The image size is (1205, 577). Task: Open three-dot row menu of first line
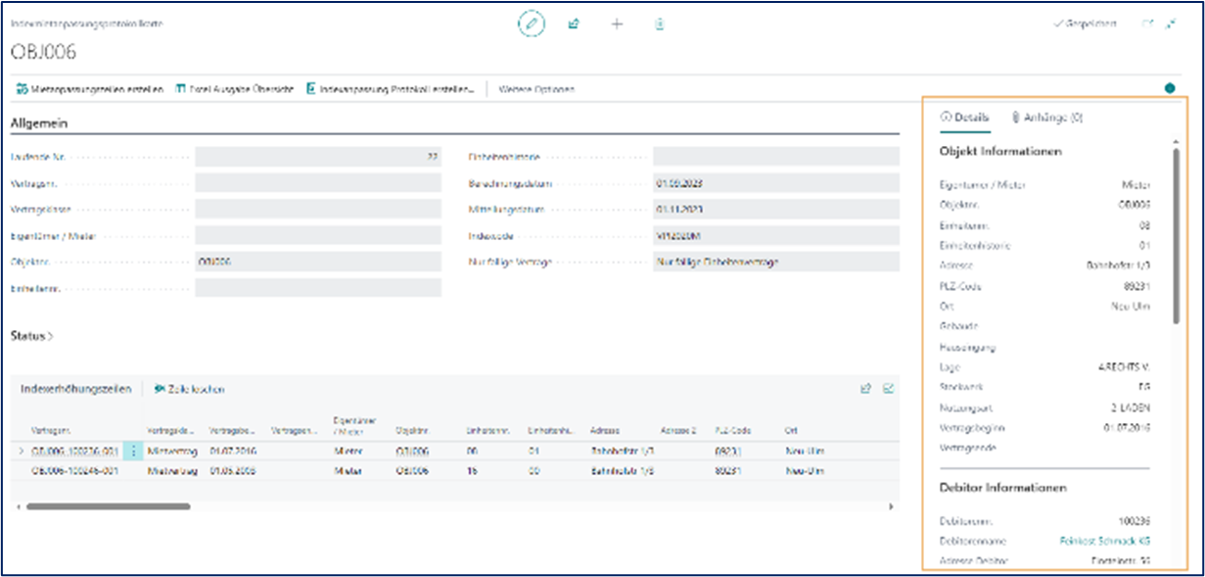[x=135, y=452]
